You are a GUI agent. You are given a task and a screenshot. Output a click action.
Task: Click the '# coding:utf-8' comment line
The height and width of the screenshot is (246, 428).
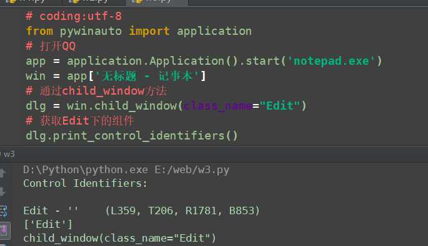tap(74, 16)
